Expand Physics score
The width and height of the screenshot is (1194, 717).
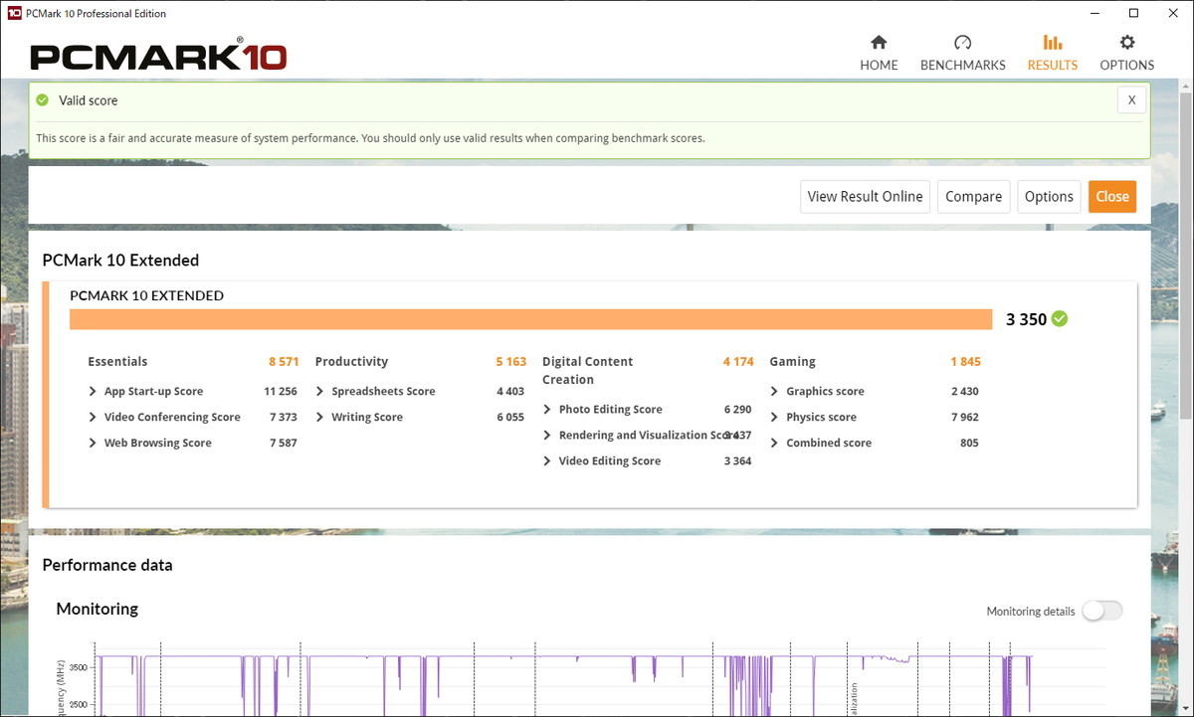click(775, 418)
